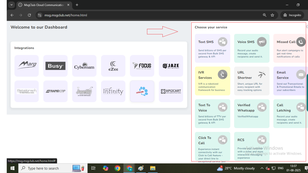308x173 pixels.
Task: Click the Verified Whatsapp chat icon
Action: click(x=262, y=107)
